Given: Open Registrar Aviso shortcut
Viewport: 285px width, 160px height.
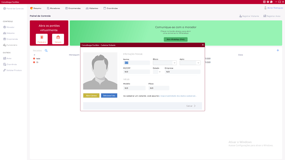Looking at the screenshot, I should pyautogui.click(x=272, y=16).
